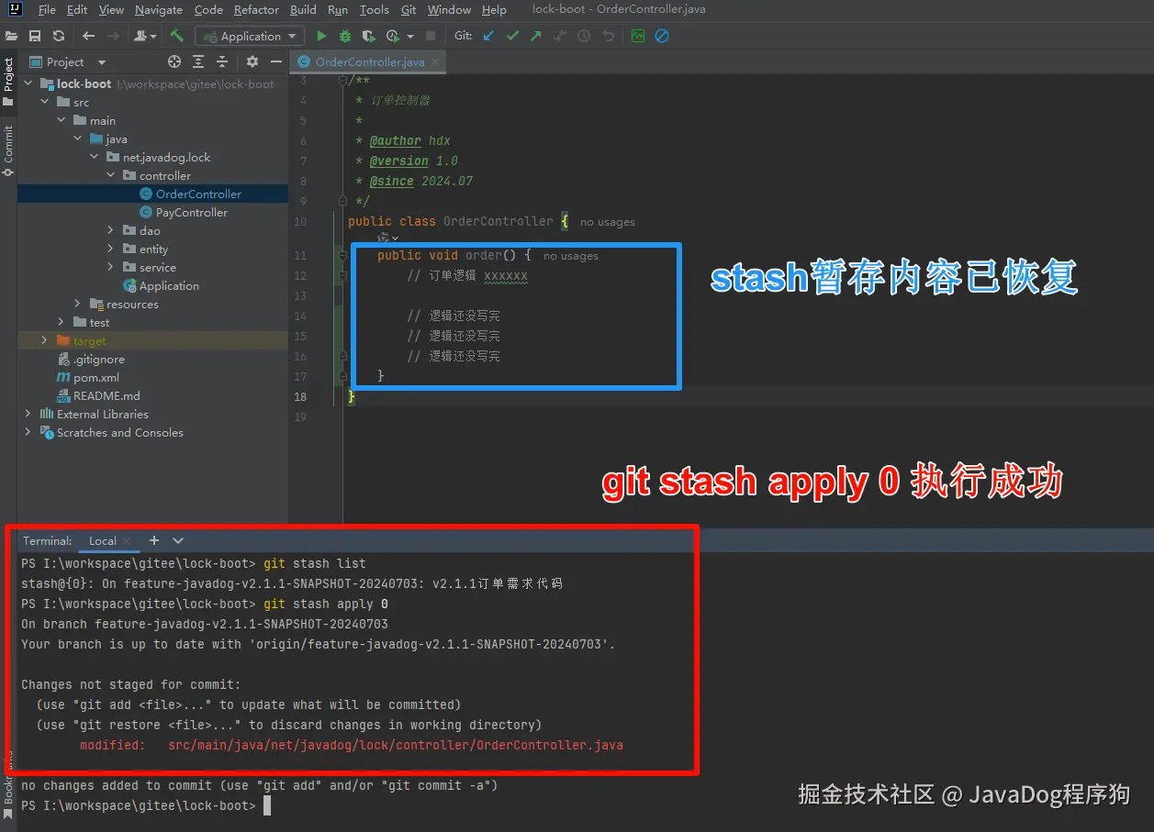1154x832 pixels.
Task: Open the Refactor menu
Action: pyautogui.click(x=256, y=10)
